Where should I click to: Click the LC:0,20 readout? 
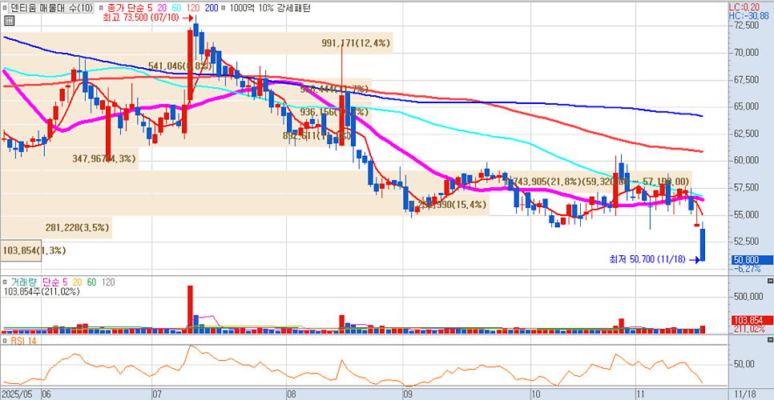point(744,6)
